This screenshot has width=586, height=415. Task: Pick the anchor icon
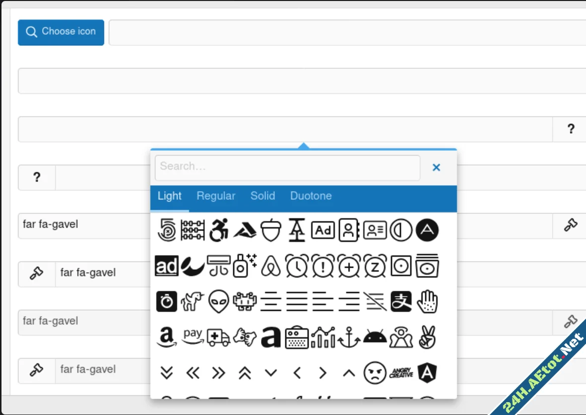tap(349, 337)
